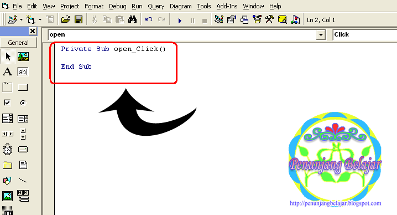Viewport: 397px width, 215px height.
Task: Select the CheckBox control tool
Action: pyautogui.click(x=7, y=103)
